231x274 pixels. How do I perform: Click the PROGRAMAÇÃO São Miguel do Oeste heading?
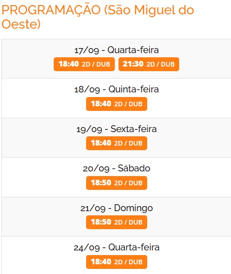[98, 17]
